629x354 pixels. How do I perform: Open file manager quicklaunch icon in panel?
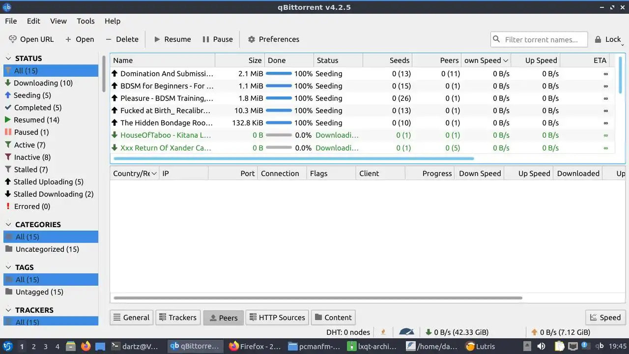click(70, 346)
